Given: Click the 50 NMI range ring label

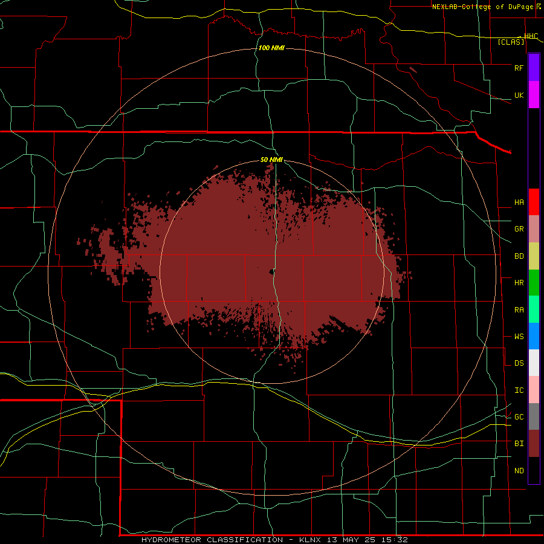Looking at the screenshot, I should click(x=271, y=160).
